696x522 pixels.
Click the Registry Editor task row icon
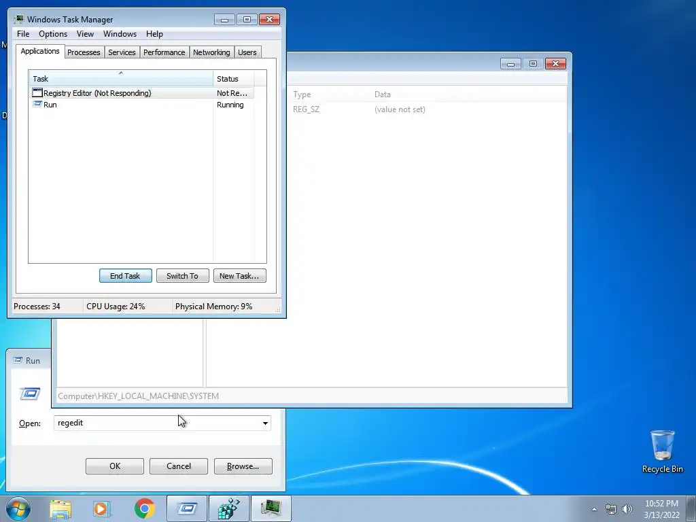pos(37,92)
